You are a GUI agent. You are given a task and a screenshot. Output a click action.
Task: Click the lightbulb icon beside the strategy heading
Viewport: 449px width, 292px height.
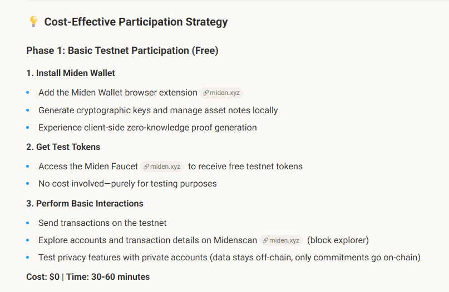pos(33,22)
